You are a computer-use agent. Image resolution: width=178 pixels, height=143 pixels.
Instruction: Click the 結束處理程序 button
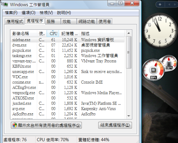[x=115, y=125]
